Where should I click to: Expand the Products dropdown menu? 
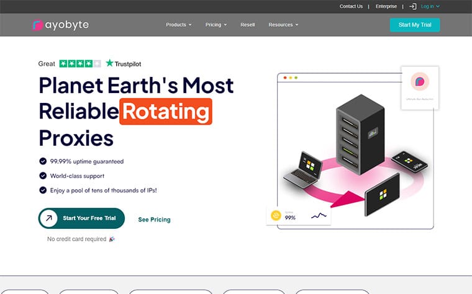click(x=178, y=25)
